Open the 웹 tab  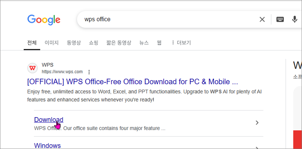point(159,43)
